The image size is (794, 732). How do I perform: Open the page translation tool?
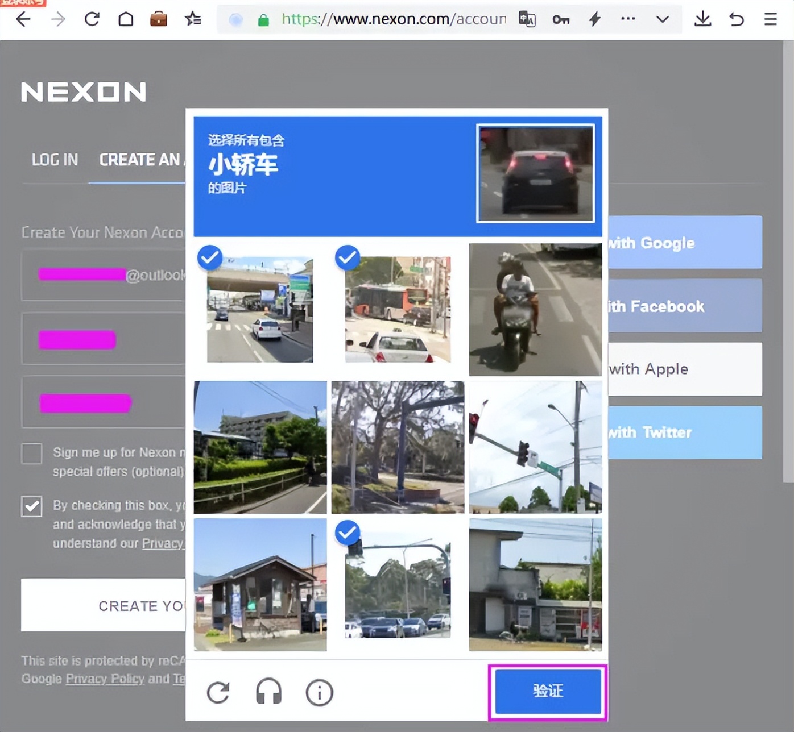[526, 19]
